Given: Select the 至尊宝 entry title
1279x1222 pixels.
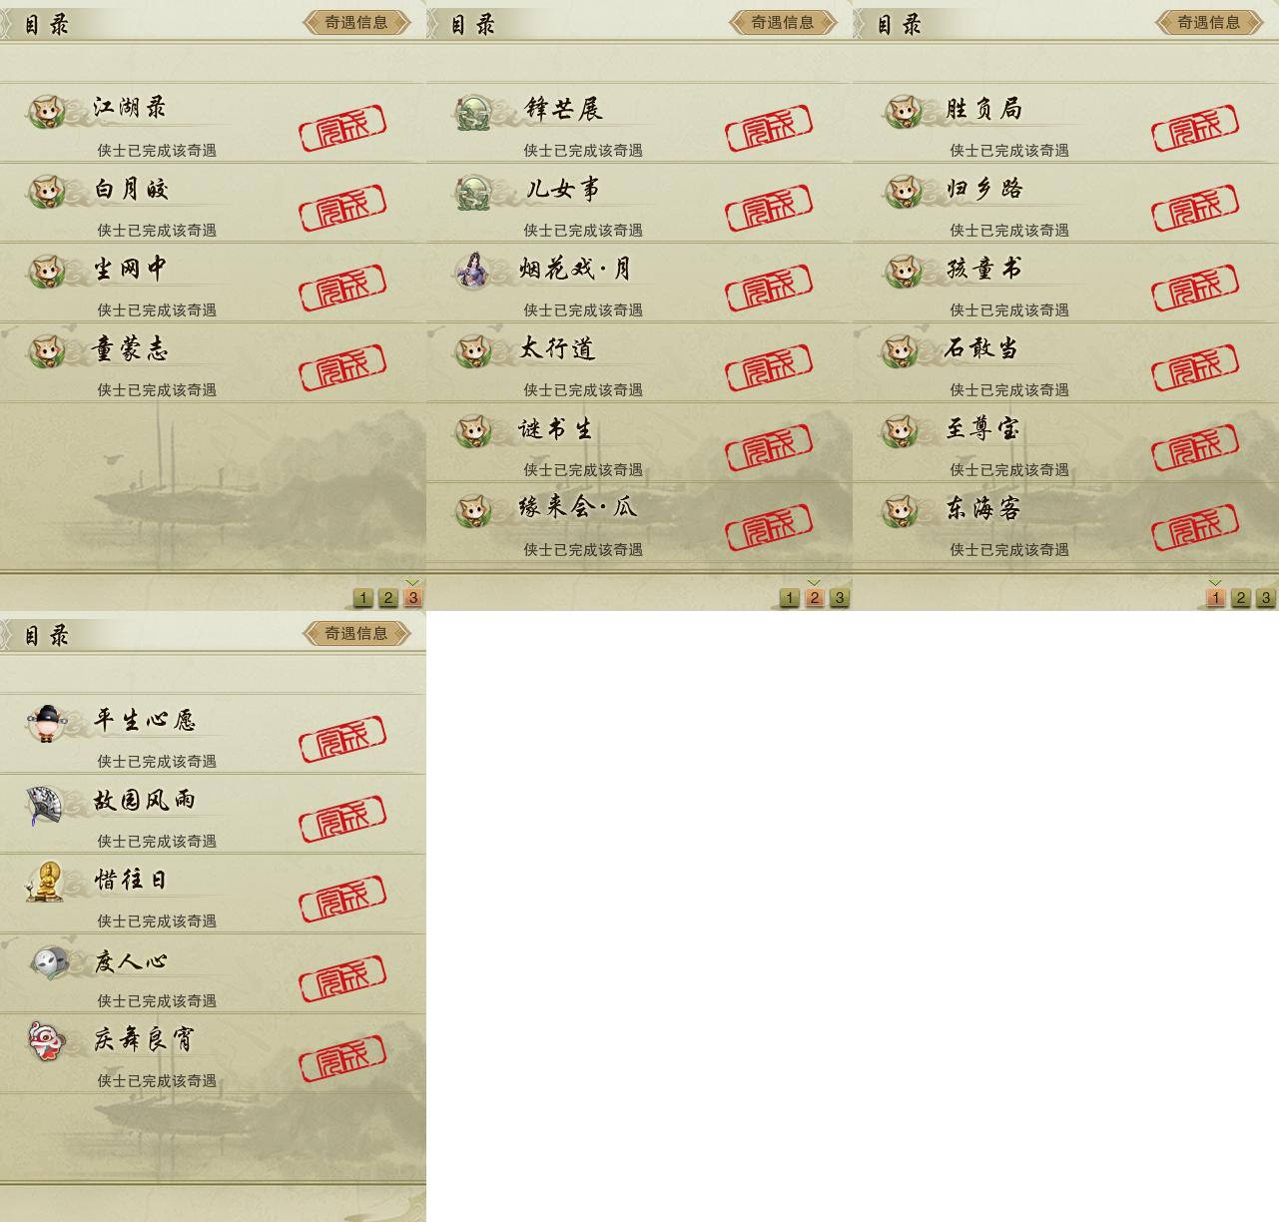Looking at the screenshot, I should pyautogui.click(x=983, y=428).
